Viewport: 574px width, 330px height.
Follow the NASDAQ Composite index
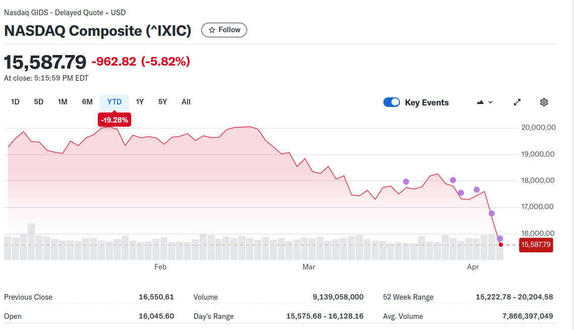coord(224,30)
